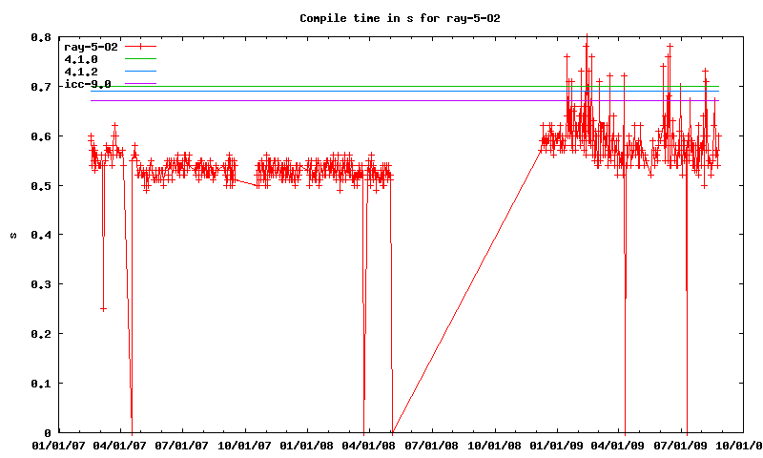This screenshot has height=458, width=763.
Task: Select the 4.1.2 legend entry
Action: pos(81,72)
